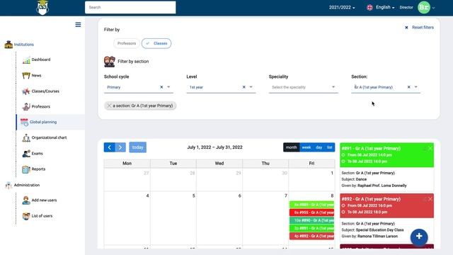Focus the Search input field

[x=130, y=8]
